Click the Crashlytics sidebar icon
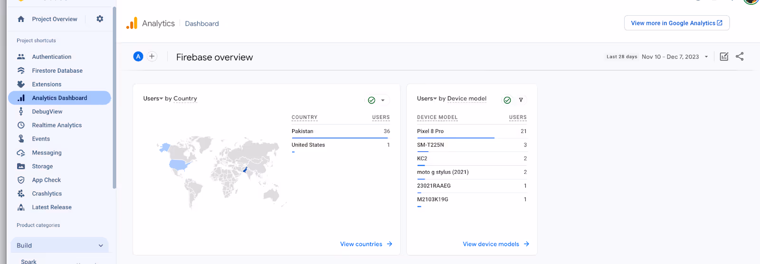This screenshot has width=760, height=264. coord(21,194)
